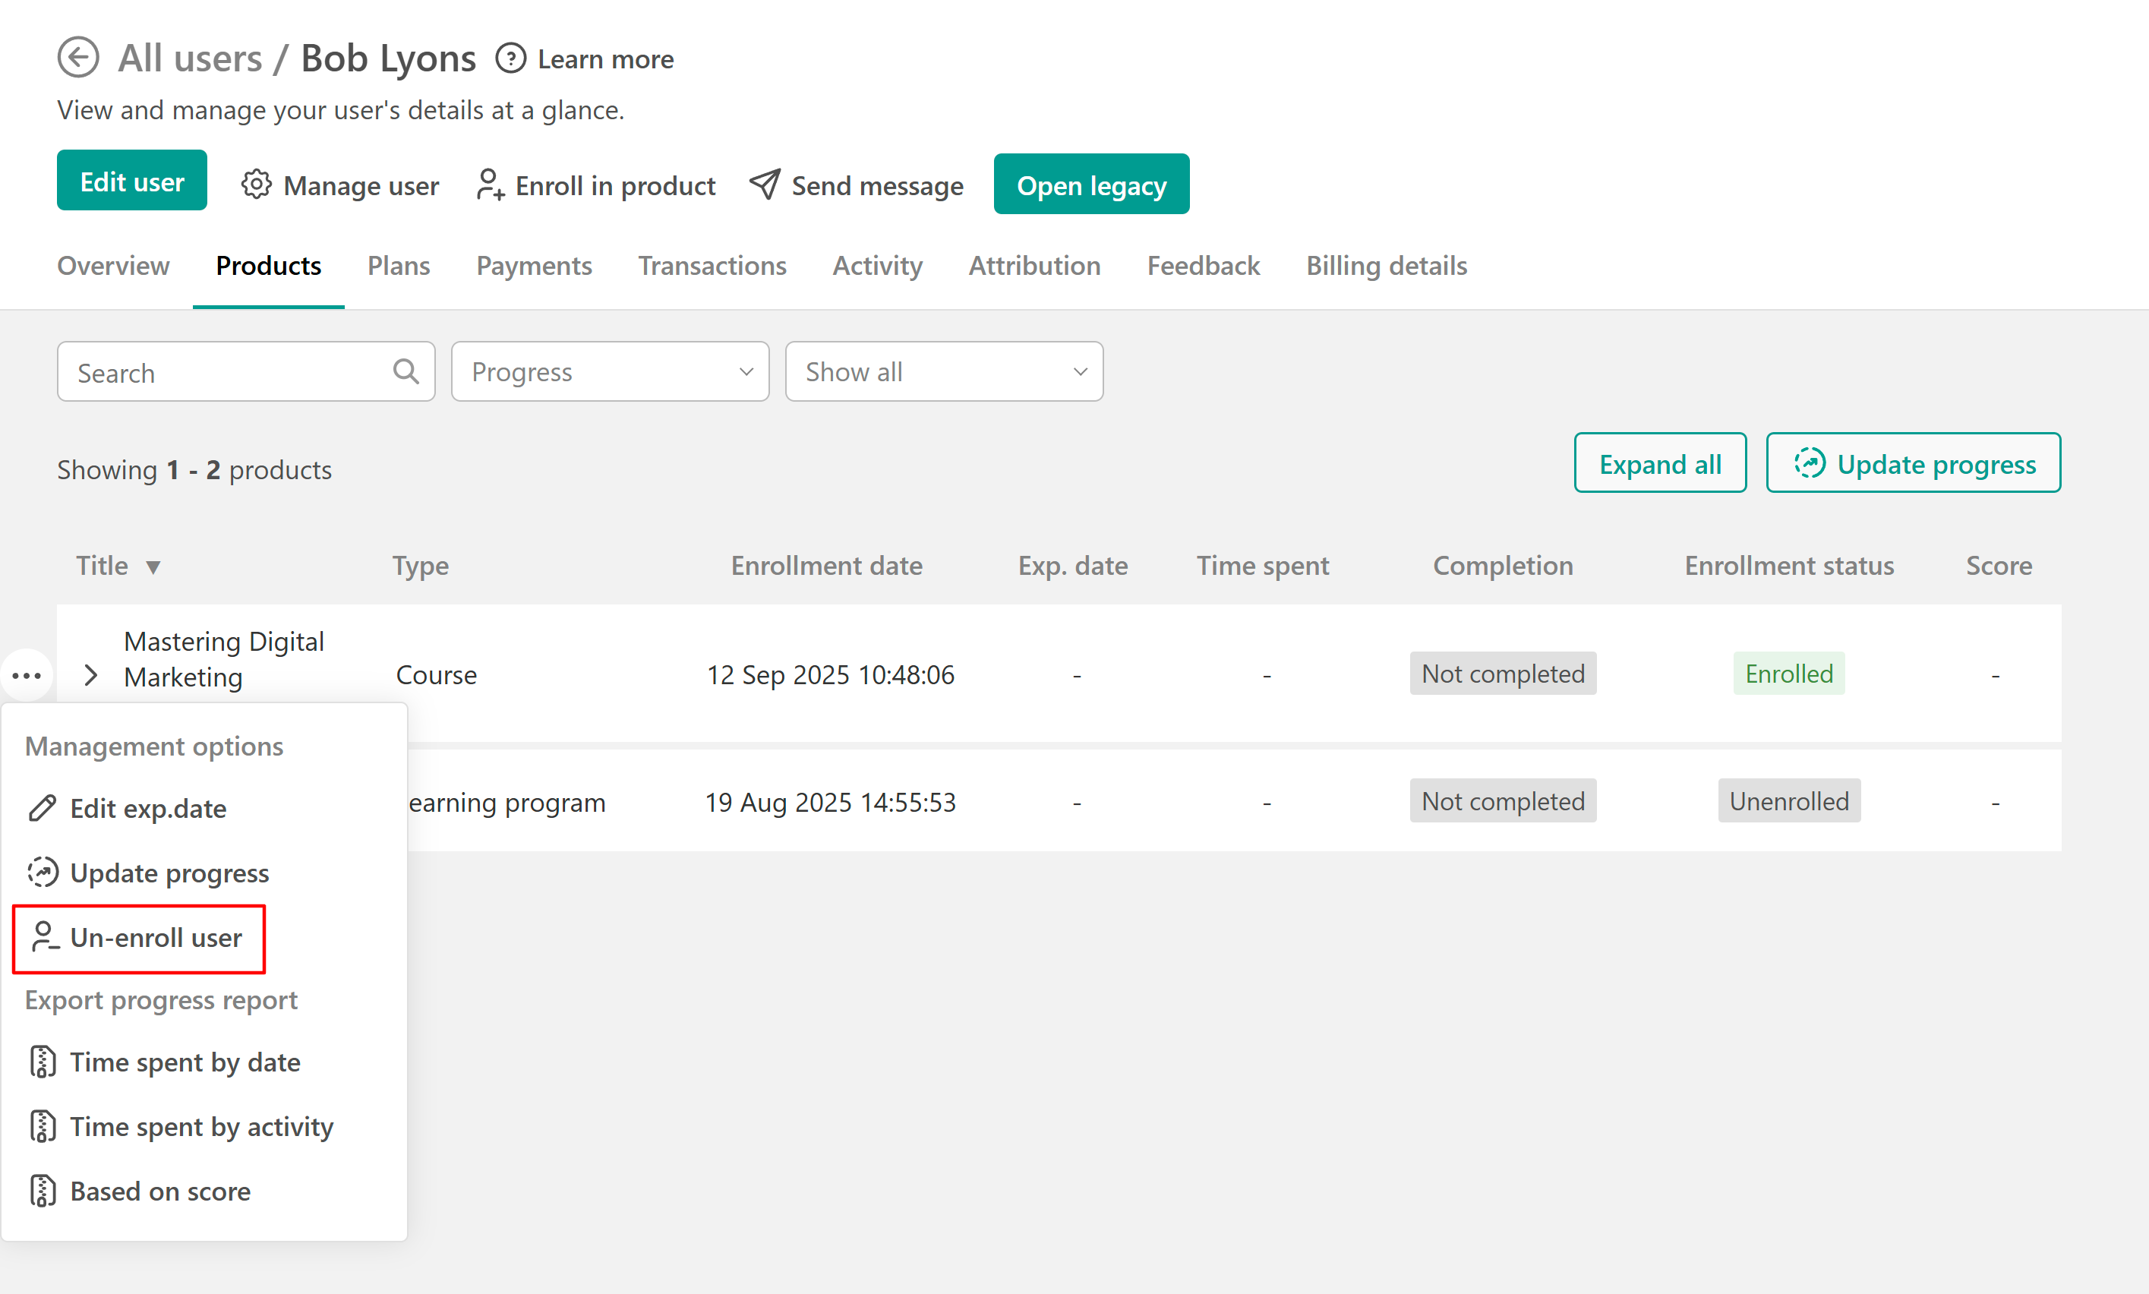This screenshot has width=2149, height=1294.
Task: Click the Update progress button above the table
Action: 1914,463
